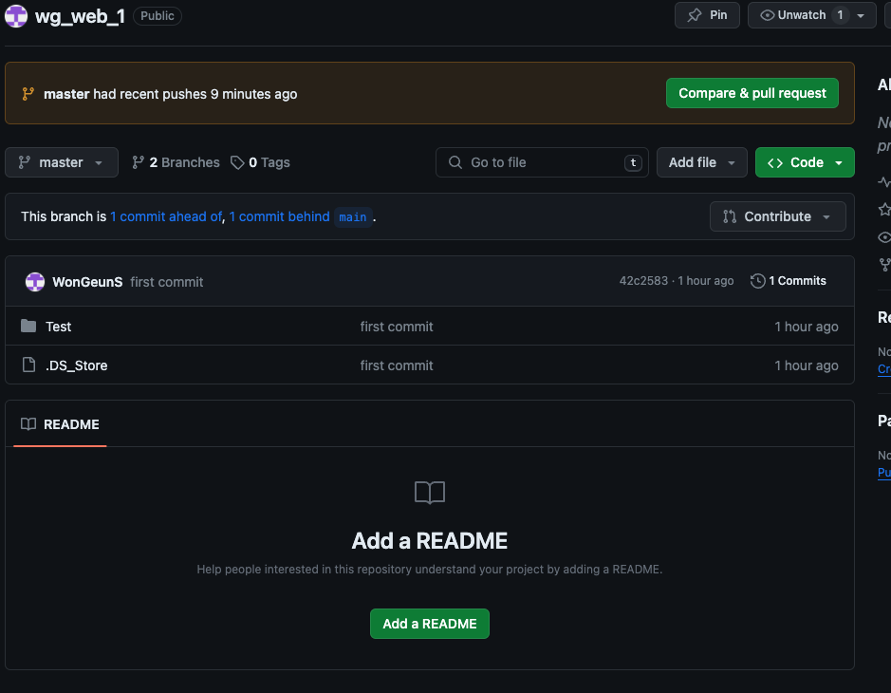This screenshot has width=891, height=693.
Task: Click the large open book icon above Add a README heading
Action: (x=430, y=493)
